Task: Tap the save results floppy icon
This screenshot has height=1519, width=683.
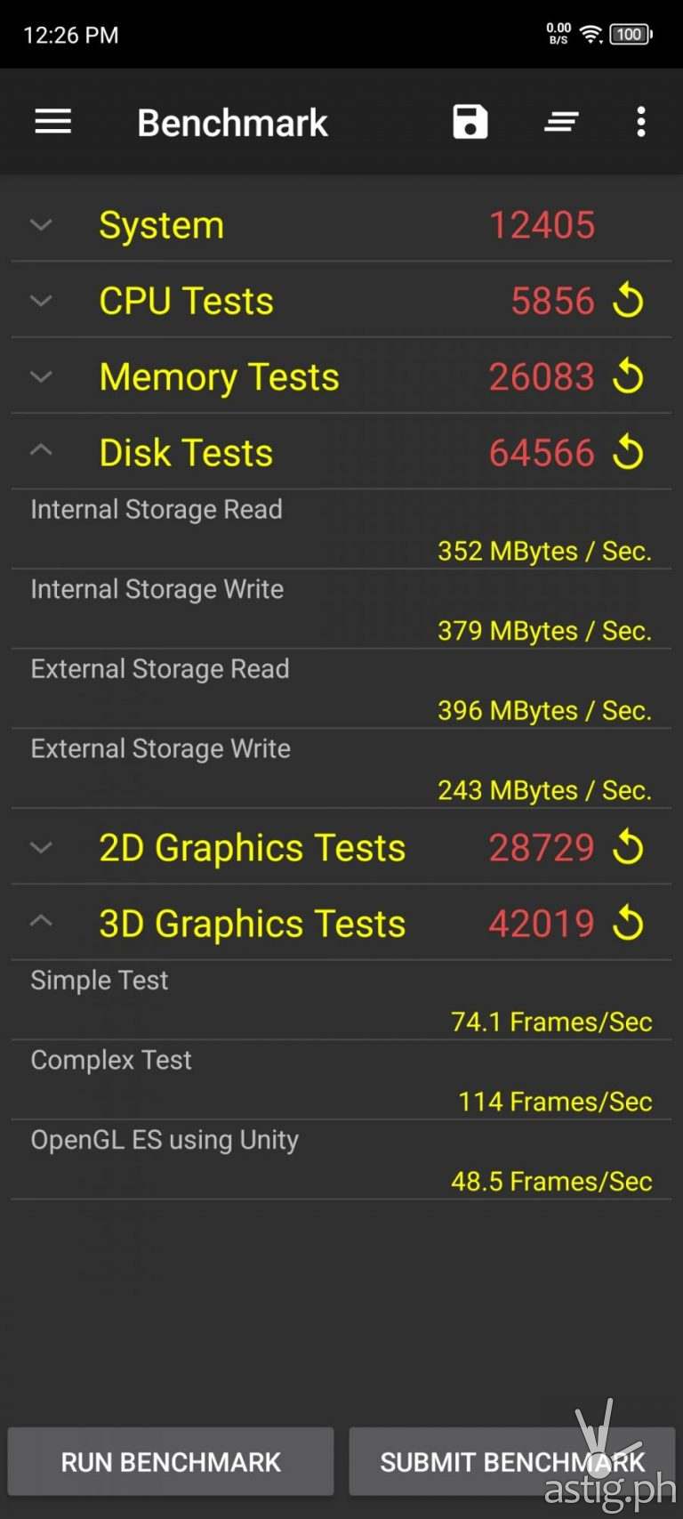Action: pos(470,122)
